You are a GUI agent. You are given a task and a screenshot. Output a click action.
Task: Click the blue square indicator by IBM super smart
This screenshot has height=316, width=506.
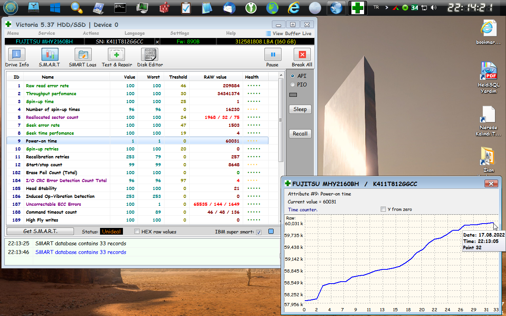271,231
